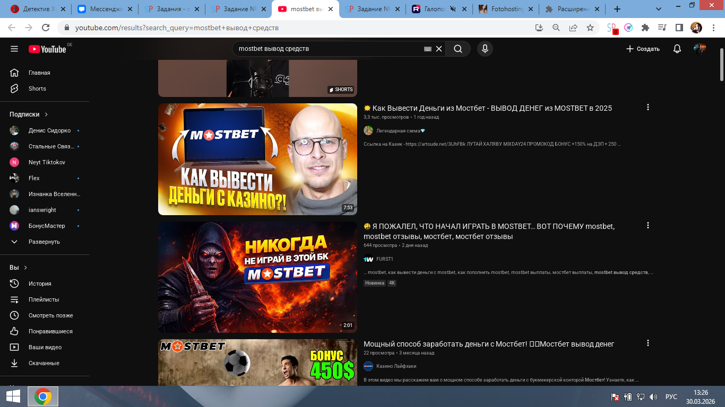This screenshot has width=725, height=407.
Task: Click the voice search microphone icon
Action: [484, 49]
